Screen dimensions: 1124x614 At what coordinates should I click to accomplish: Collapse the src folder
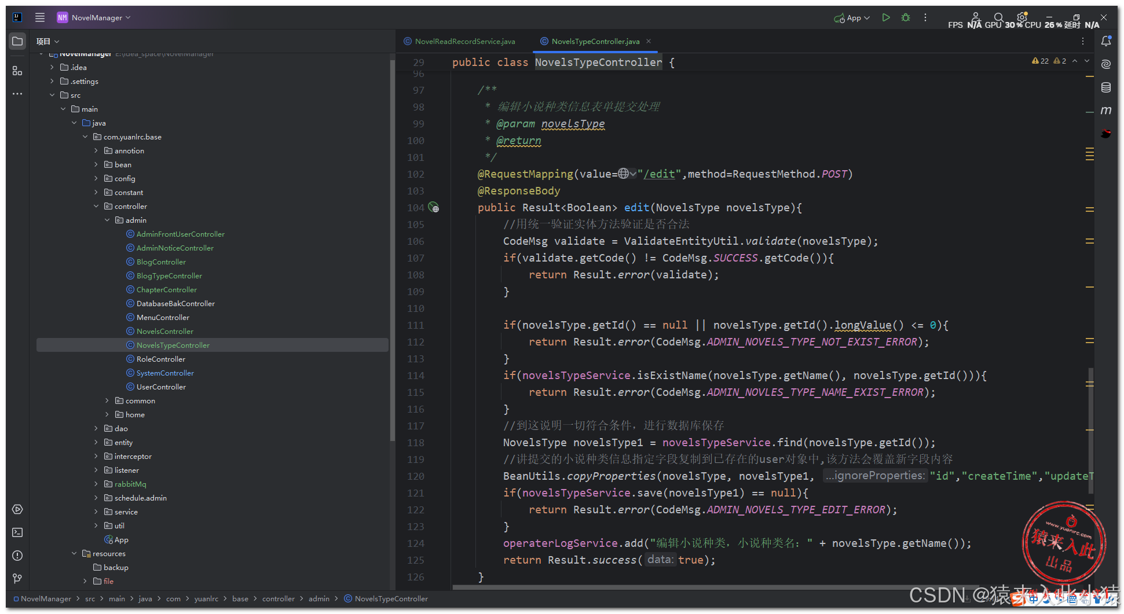click(52, 95)
